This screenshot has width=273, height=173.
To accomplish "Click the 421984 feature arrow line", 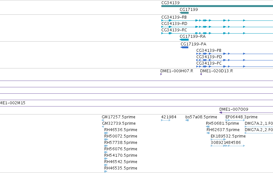I will click(x=166, y=120).
